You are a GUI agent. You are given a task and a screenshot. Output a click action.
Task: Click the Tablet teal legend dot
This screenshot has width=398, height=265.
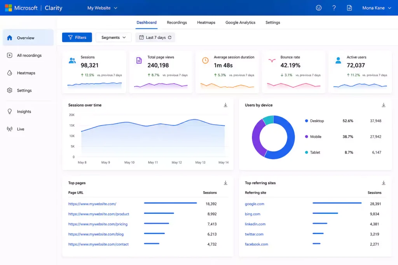pos(306,152)
